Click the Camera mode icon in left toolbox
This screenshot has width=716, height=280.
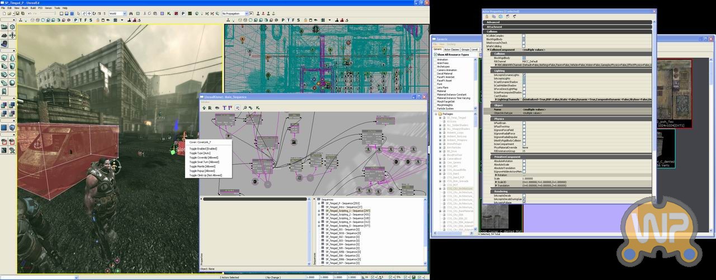(4, 26)
